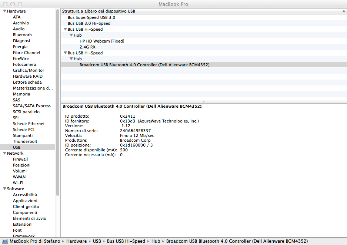Click the Hardware segment in path bar
This screenshot has width=347, height=245.
tap(76, 241)
